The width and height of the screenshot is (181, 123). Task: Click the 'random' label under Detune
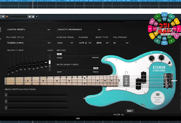pos(95,58)
